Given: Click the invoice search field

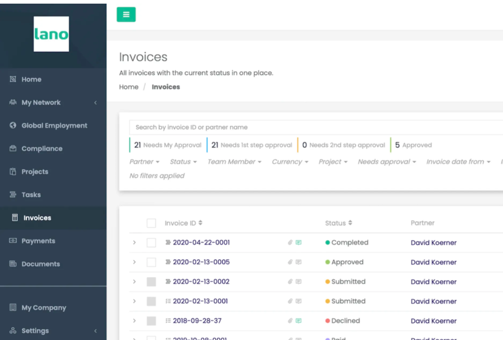Looking at the screenshot, I should [316, 127].
